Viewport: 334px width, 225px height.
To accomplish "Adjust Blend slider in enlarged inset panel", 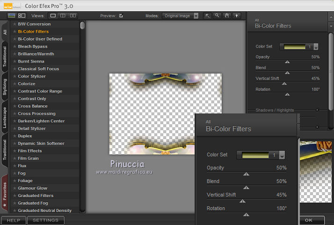I will click(246, 187).
